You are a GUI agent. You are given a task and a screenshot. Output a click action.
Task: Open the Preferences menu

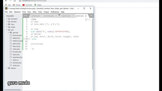(55, 12)
